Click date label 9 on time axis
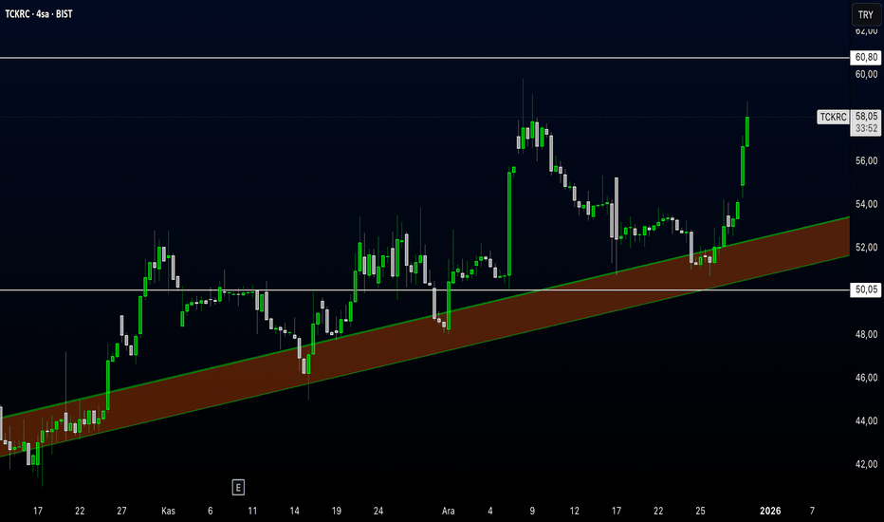 pyautogui.click(x=532, y=511)
